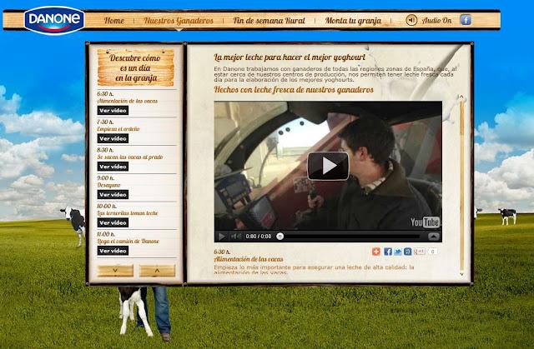Click the red plus share icon
The image size is (534, 349).
[376, 252]
